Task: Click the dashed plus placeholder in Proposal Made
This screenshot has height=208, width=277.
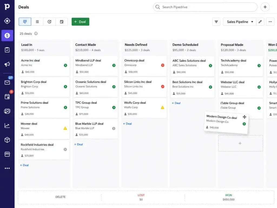Action: tap(240, 143)
